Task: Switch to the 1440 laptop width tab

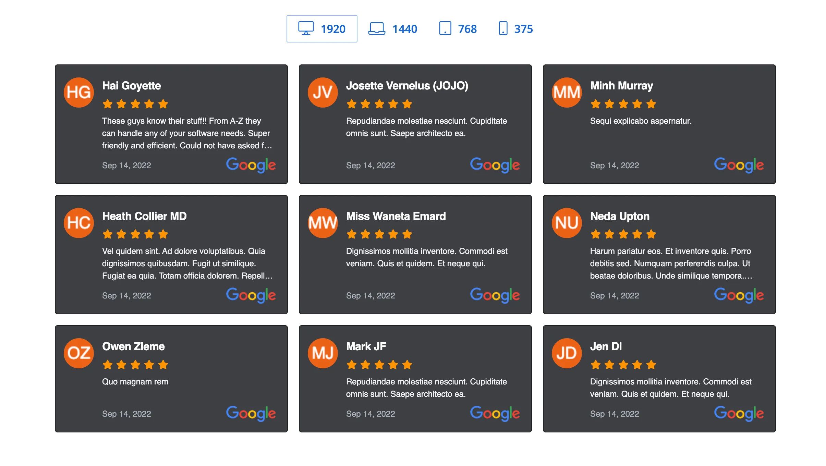Action: [x=393, y=29]
